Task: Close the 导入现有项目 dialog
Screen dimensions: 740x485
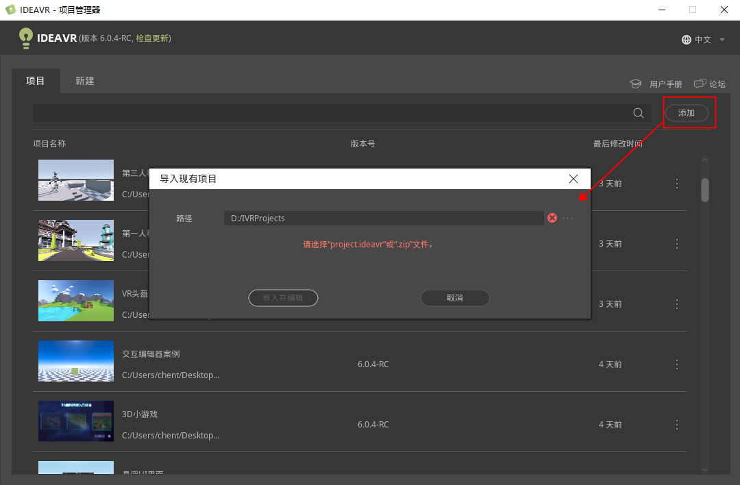Action: pos(573,179)
